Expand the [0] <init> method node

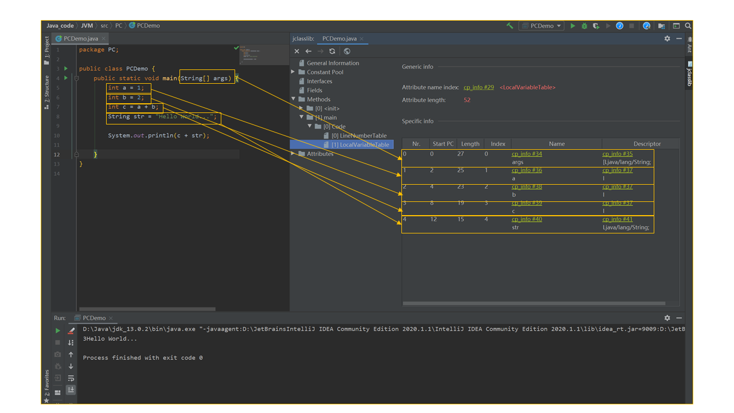point(302,108)
